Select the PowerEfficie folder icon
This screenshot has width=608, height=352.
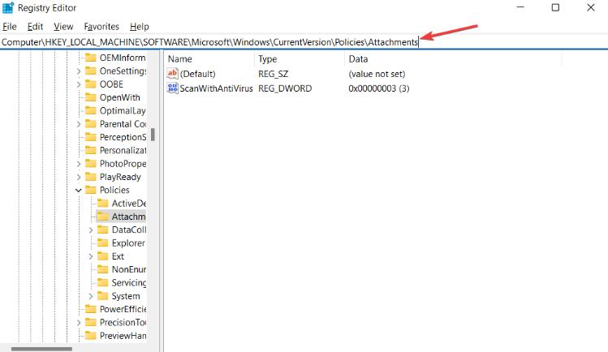point(91,309)
